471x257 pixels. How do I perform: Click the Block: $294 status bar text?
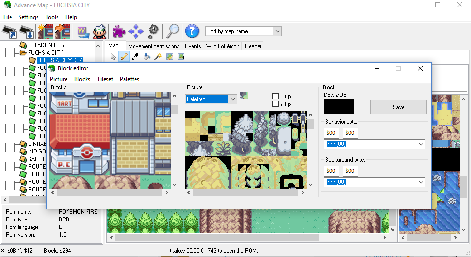(58, 251)
